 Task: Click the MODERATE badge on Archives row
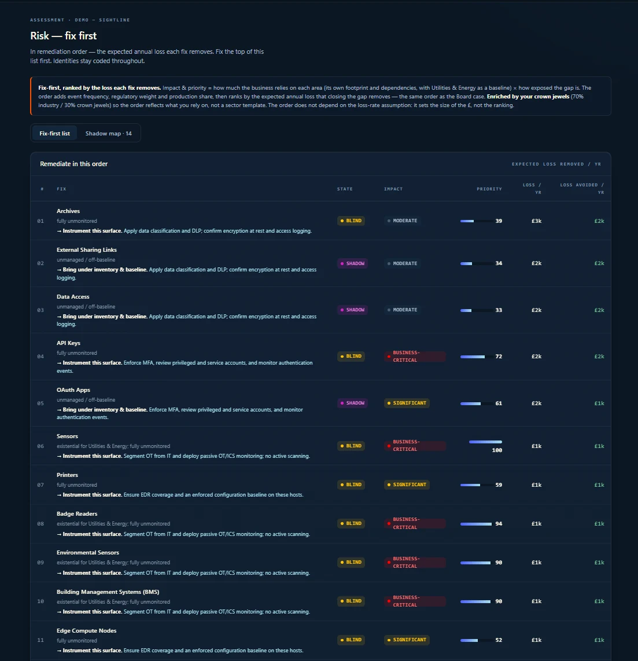[402, 221]
